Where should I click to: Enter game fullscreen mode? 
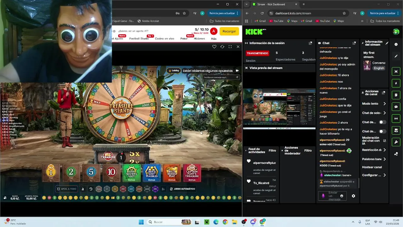point(230,47)
